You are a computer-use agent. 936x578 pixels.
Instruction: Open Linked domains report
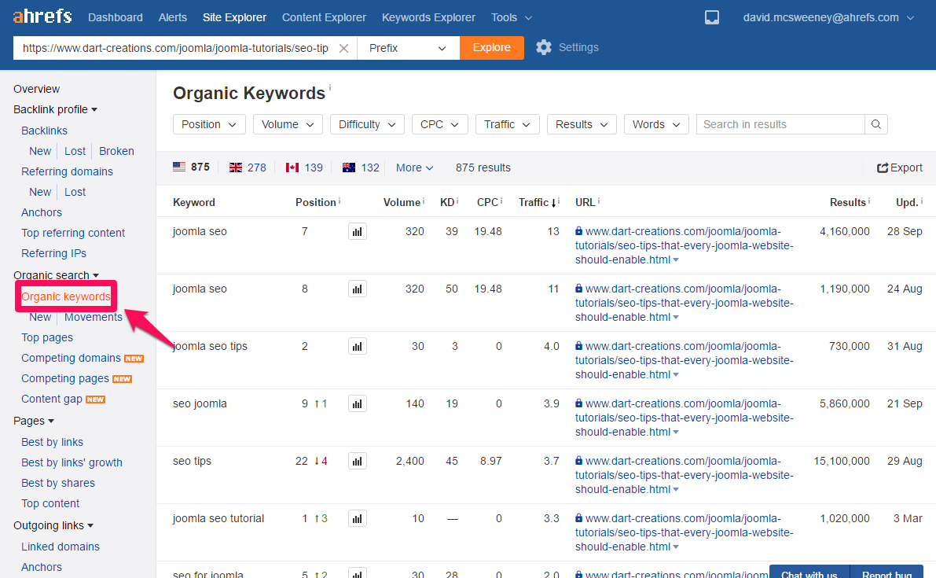pos(61,547)
